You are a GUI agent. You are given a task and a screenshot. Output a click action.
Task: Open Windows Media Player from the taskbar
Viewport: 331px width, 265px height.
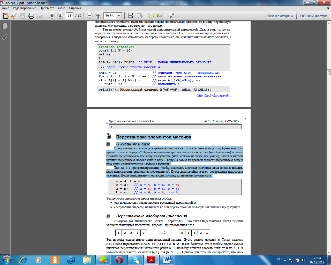39,260
